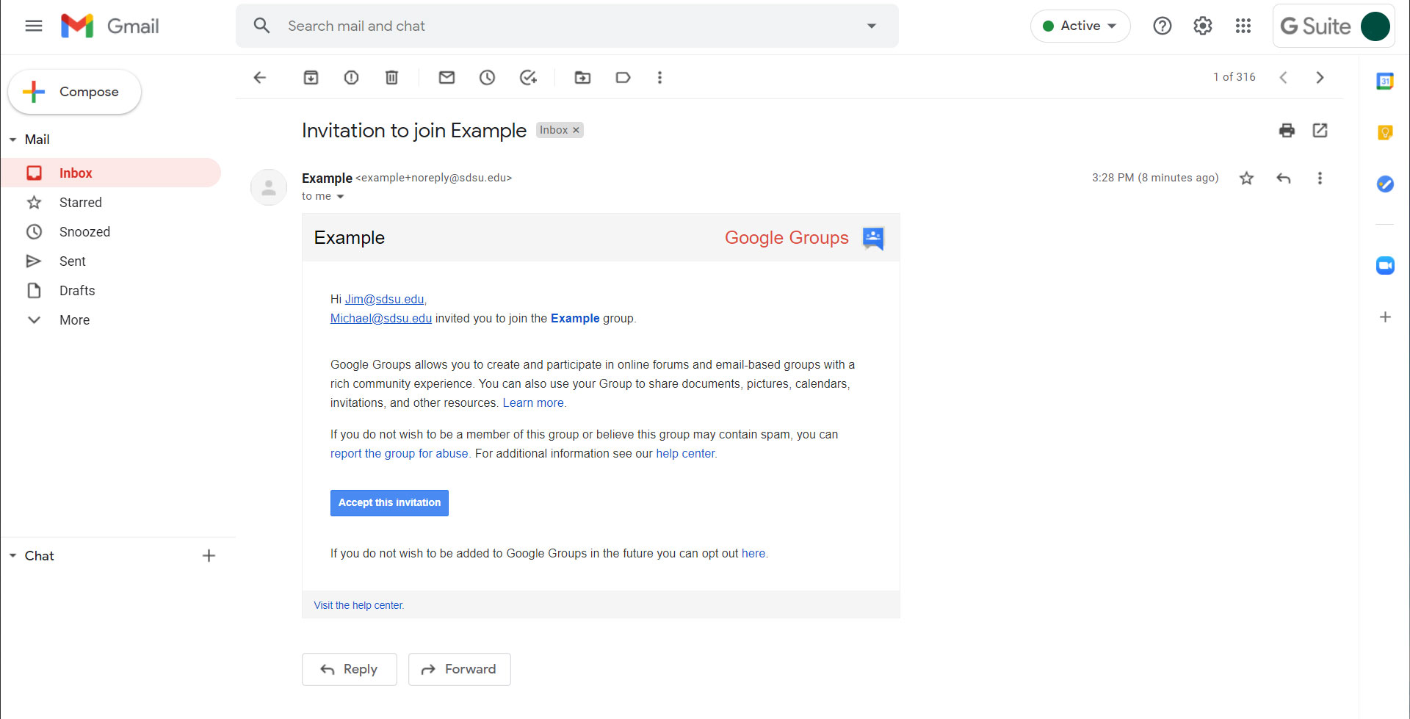Open the Drafts folder
The width and height of the screenshot is (1410, 719).
(111, 290)
